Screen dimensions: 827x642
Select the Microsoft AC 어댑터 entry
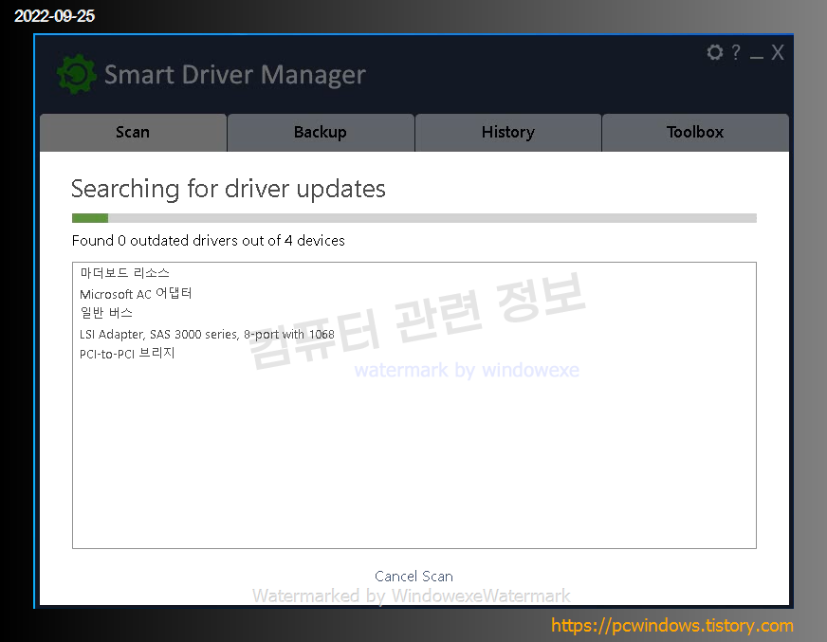pyautogui.click(x=136, y=293)
